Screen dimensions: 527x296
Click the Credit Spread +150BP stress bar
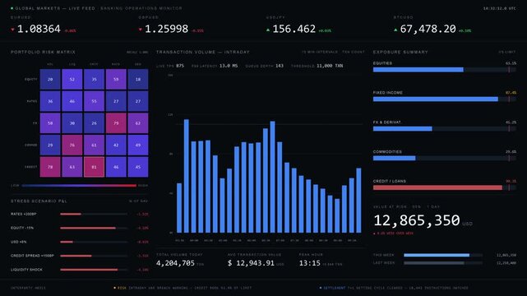(x=94, y=256)
